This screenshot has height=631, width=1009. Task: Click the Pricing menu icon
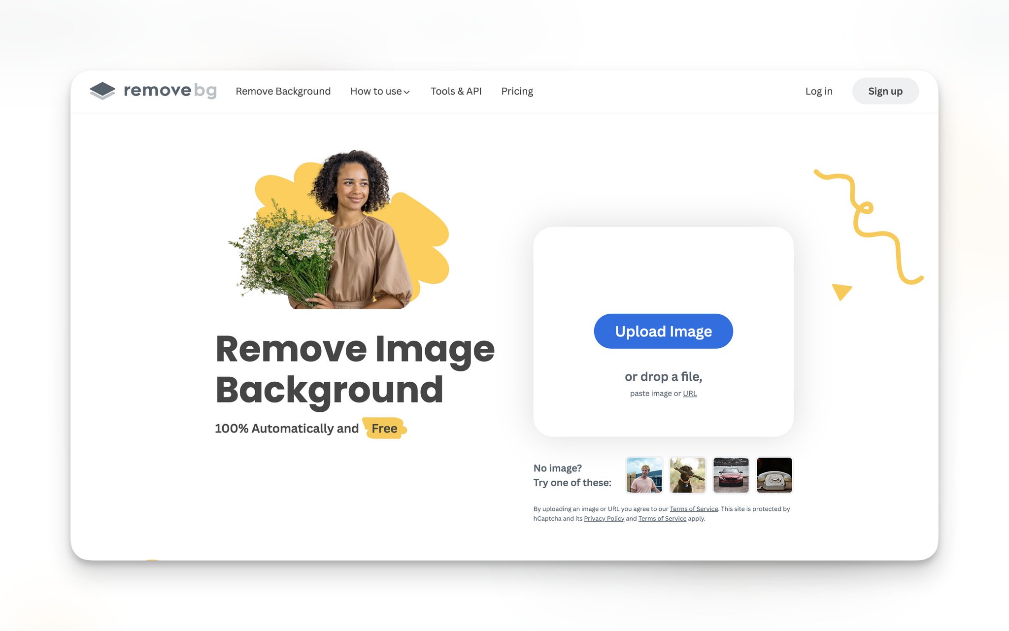pos(517,91)
